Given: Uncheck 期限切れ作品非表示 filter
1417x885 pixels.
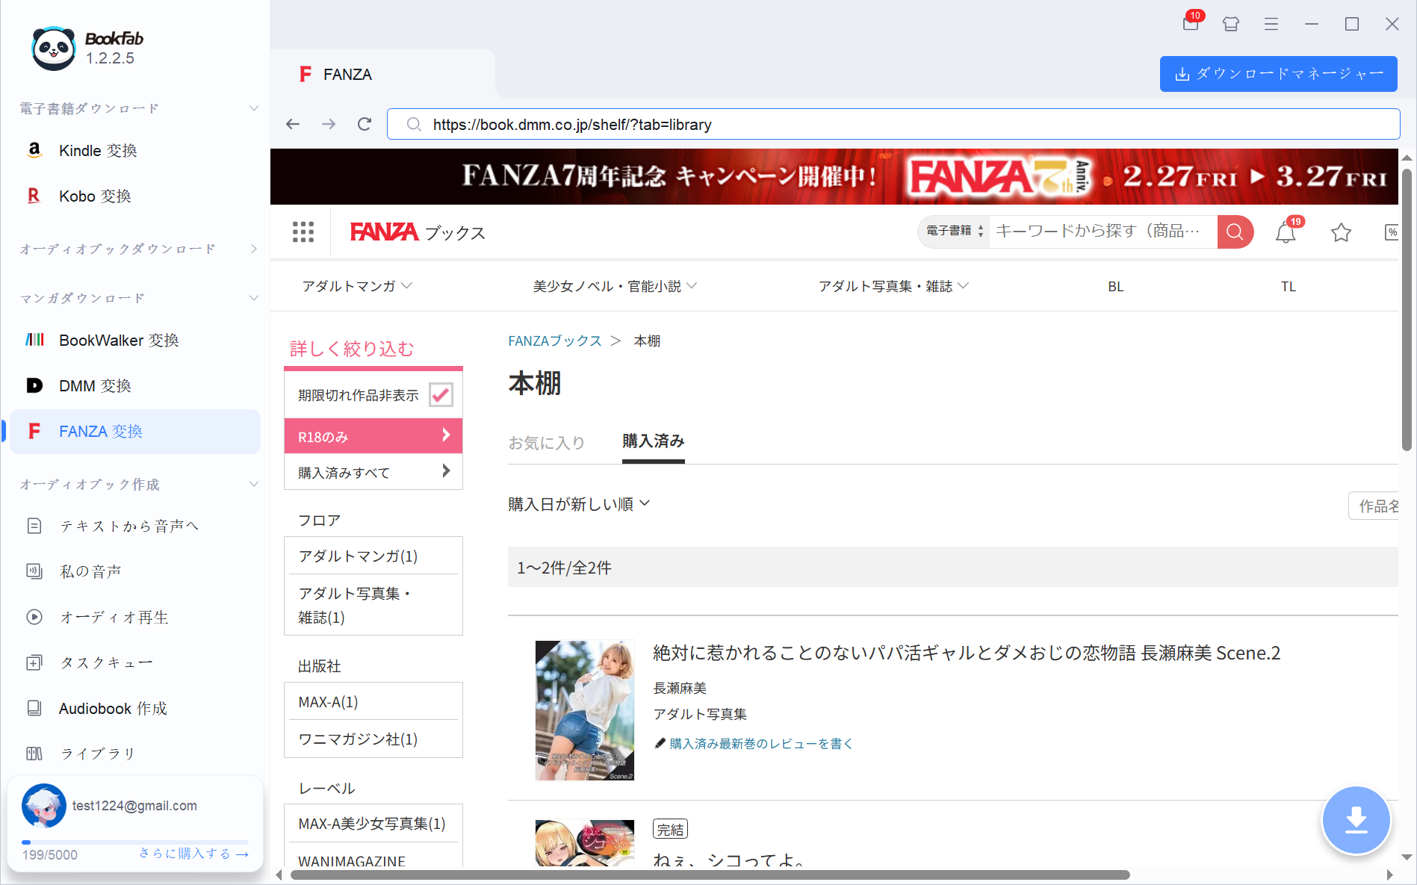Looking at the screenshot, I should click(x=441, y=394).
